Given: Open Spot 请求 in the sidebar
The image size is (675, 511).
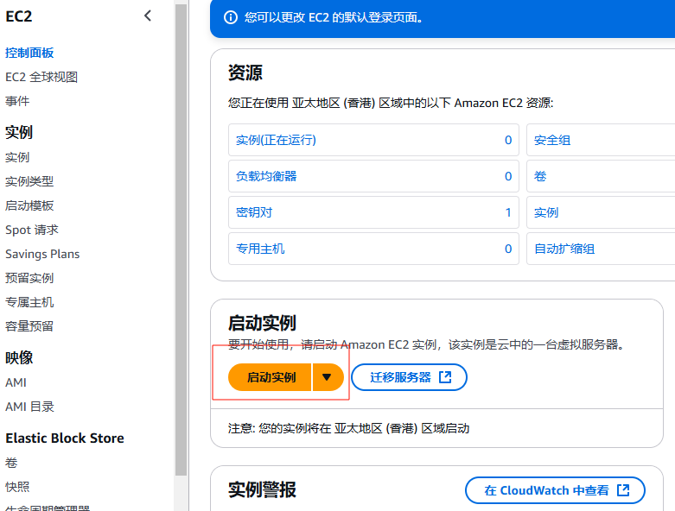Looking at the screenshot, I should (32, 230).
